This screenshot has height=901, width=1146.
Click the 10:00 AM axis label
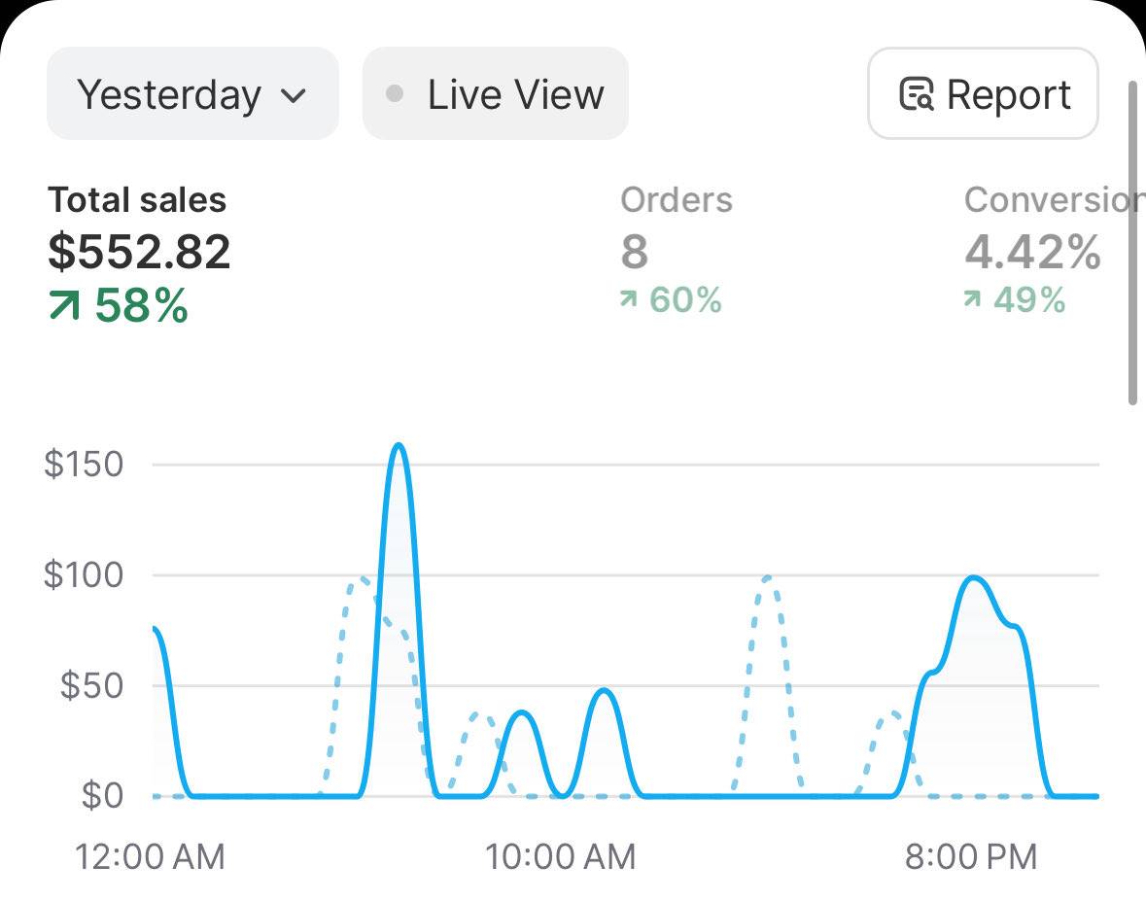point(561,857)
